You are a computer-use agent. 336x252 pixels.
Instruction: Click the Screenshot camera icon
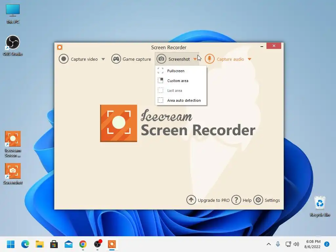(161, 59)
